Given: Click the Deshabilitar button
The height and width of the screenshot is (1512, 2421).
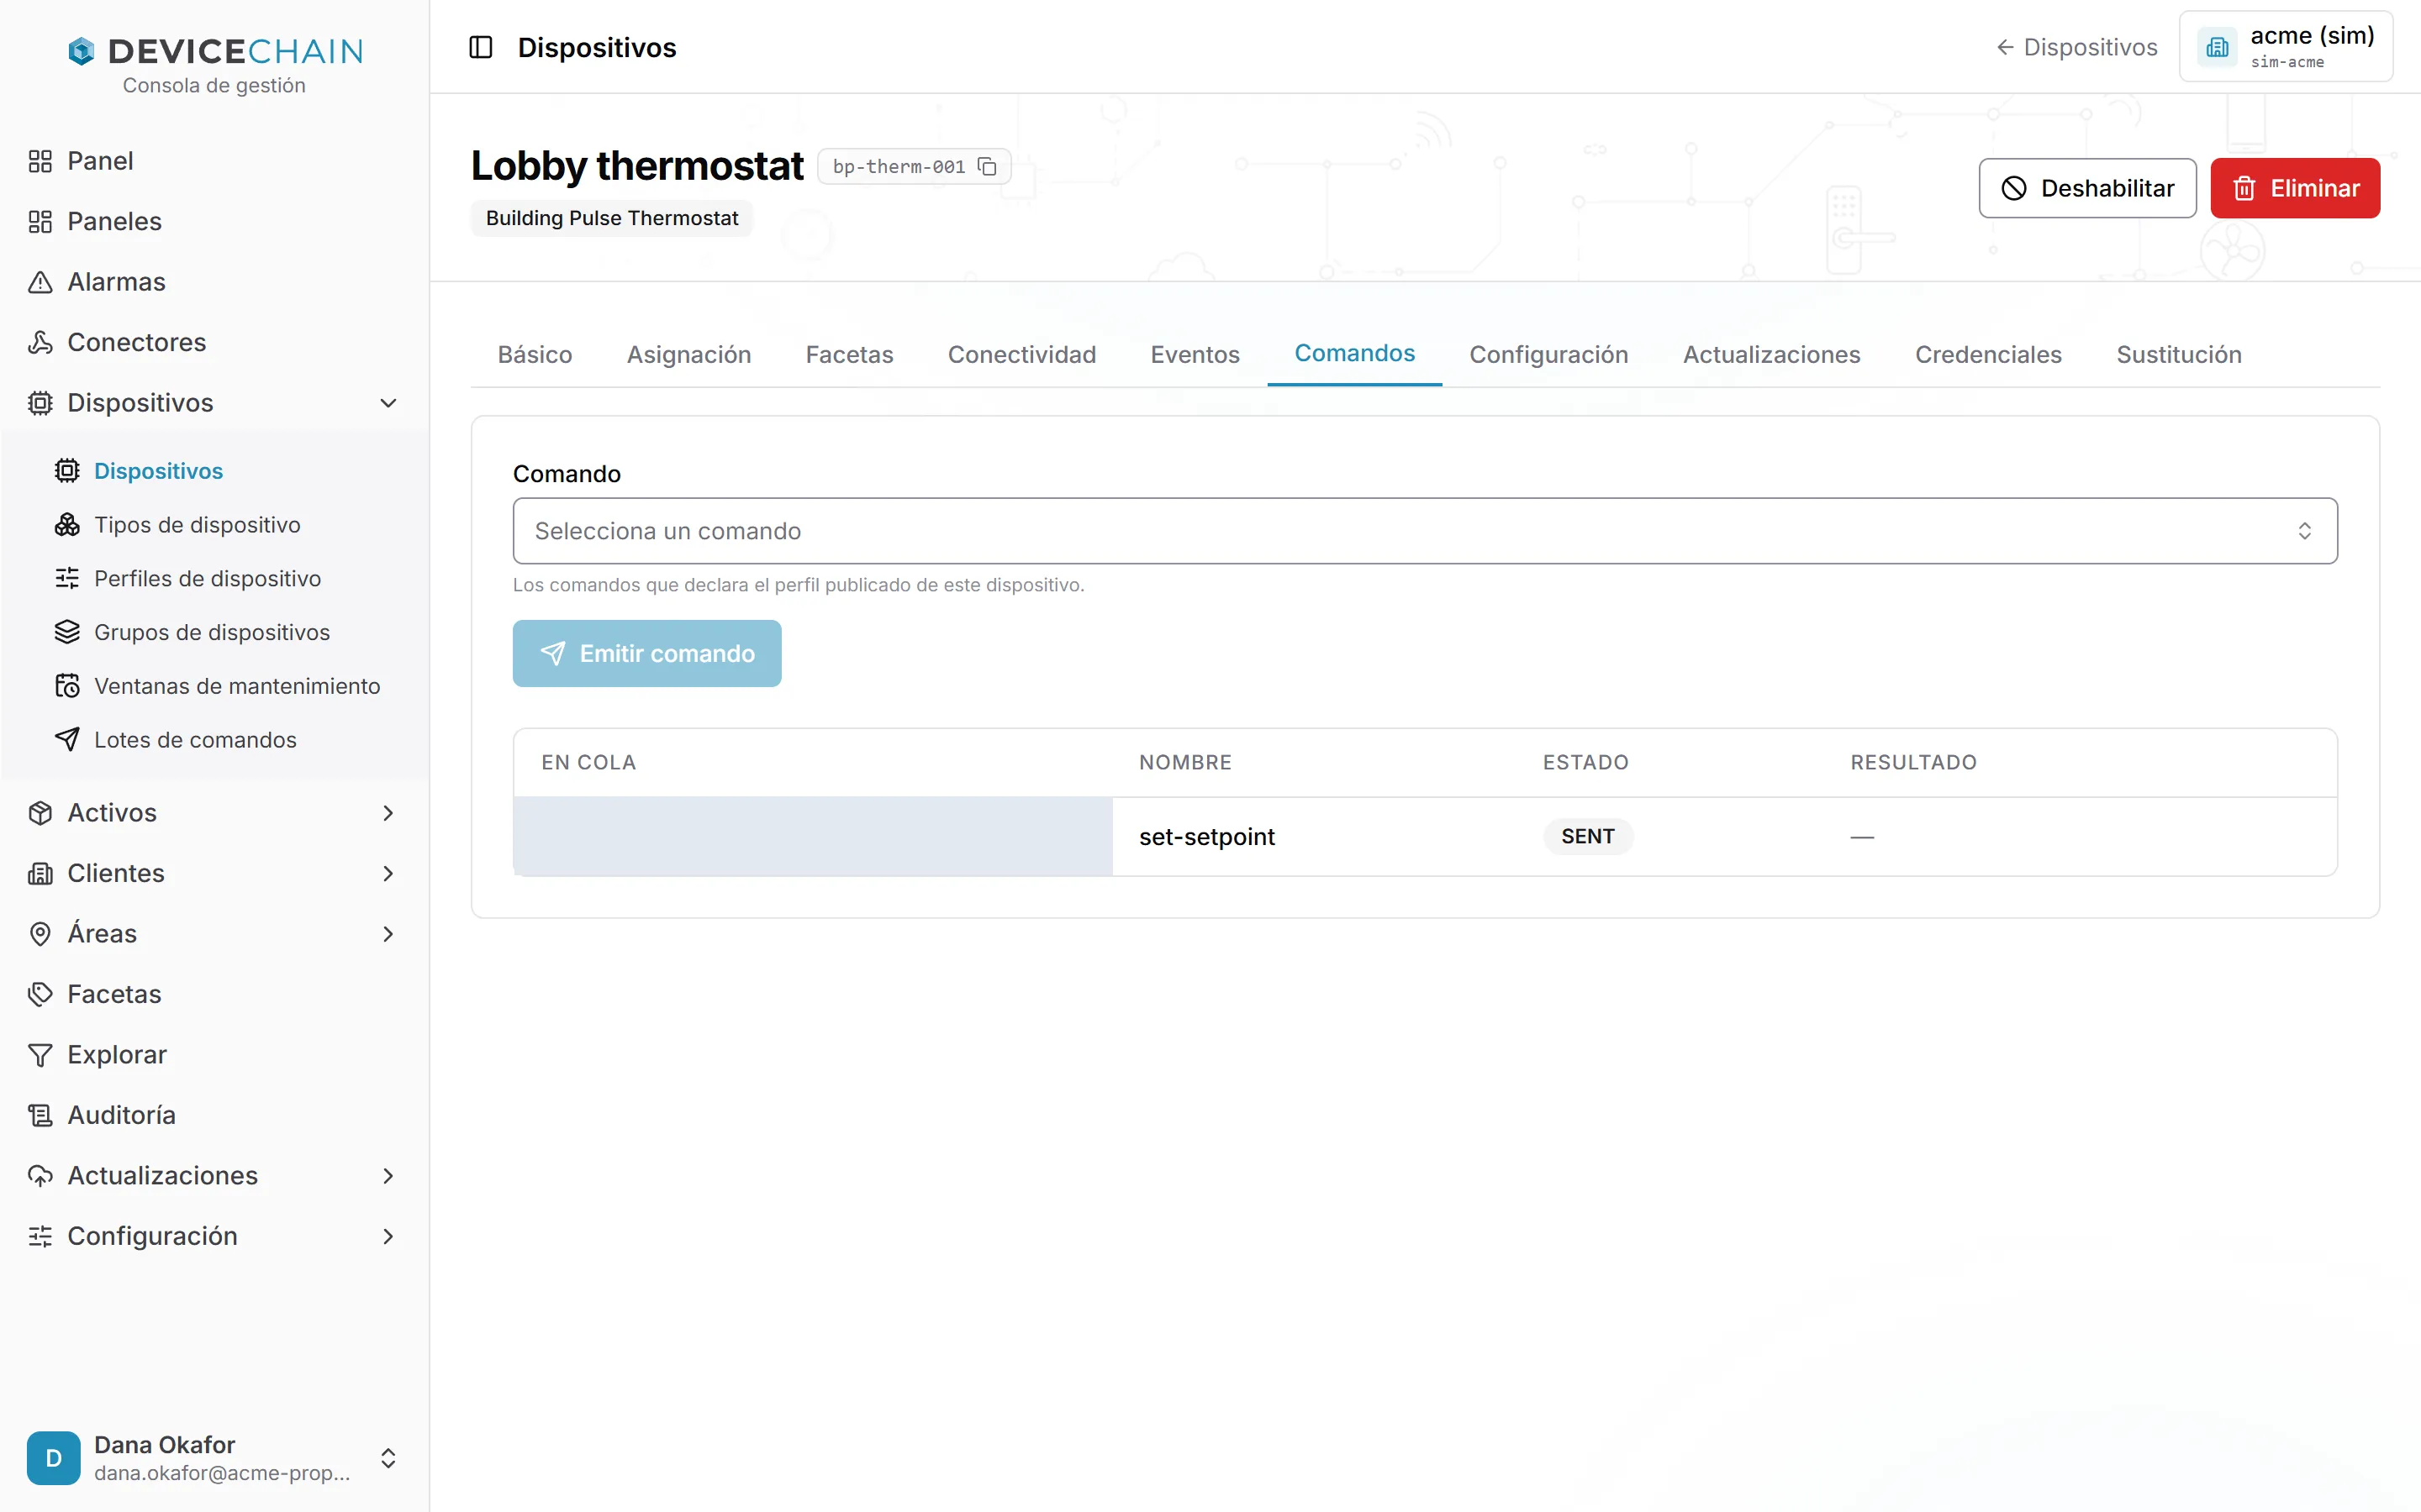Looking at the screenshot, I should (2087, 188).
